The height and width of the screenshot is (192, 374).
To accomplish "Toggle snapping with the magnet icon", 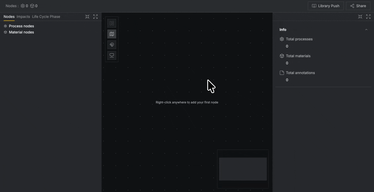I will coord(112,45).
